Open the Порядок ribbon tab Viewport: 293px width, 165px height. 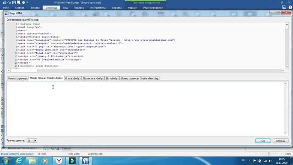pos(79,8)
